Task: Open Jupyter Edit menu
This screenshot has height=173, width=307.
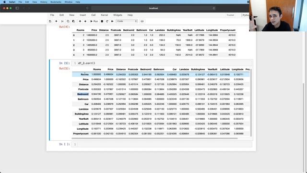Action: (62, 15)
